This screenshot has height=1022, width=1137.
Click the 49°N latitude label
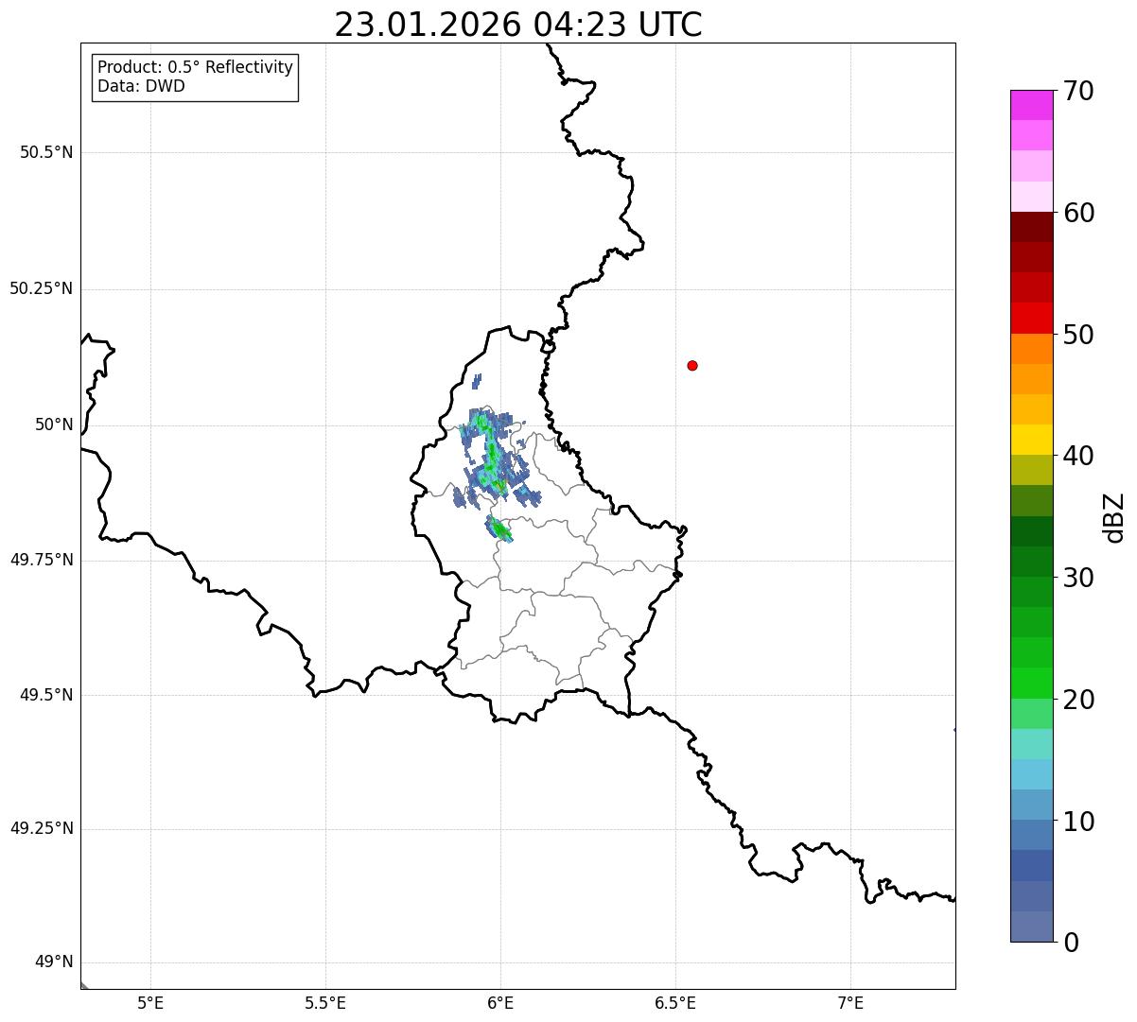point(54,961)
